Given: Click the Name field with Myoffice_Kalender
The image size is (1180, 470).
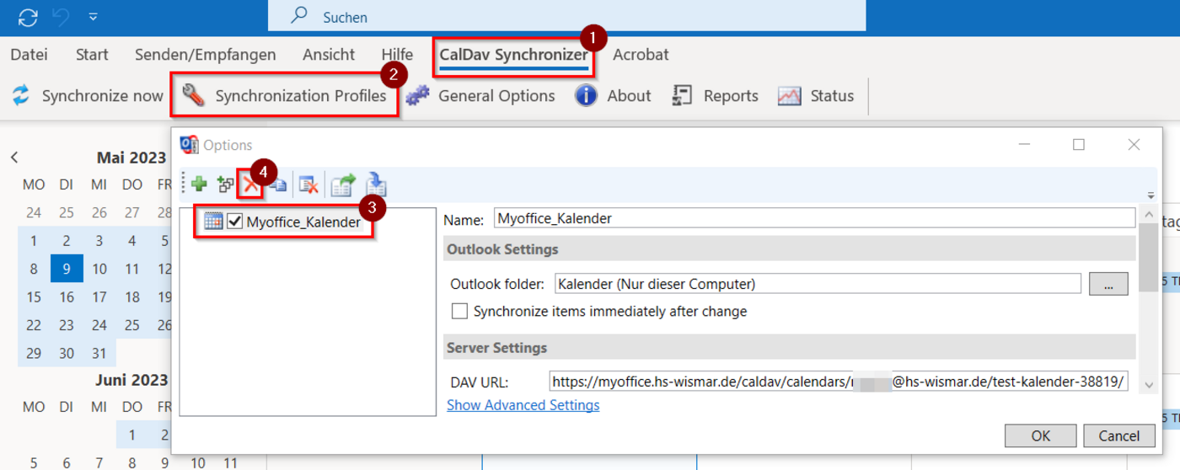Looking at the screenshot, I should point(814,219).
